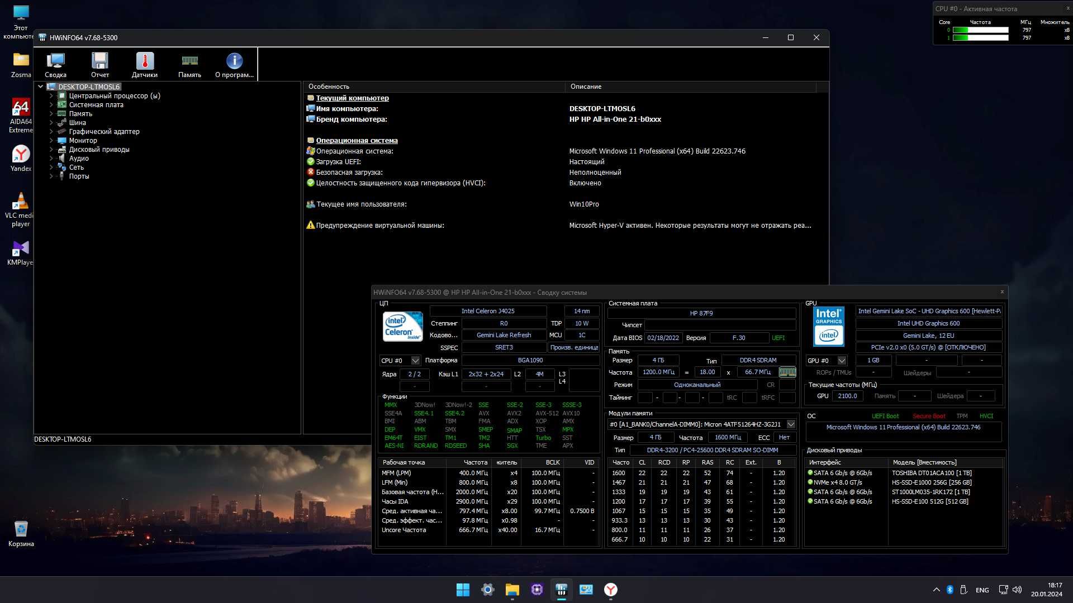Open Zosma folder on desktop
The height and width of the screenshot is (603, 1073).
click(21, 65)
